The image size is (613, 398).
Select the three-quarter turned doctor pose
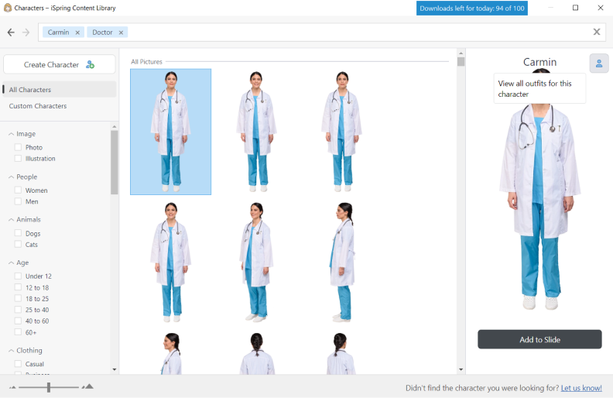click(256, 262)
